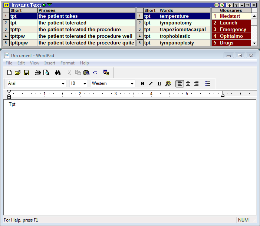Click the Find binoculars icon
The height and width of the screenshot is (226, 260).
coord(57,73)
